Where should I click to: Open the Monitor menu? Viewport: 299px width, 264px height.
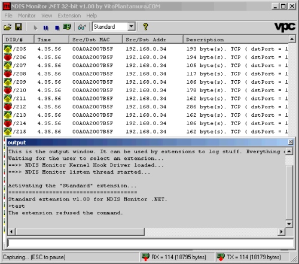[27, 16]
